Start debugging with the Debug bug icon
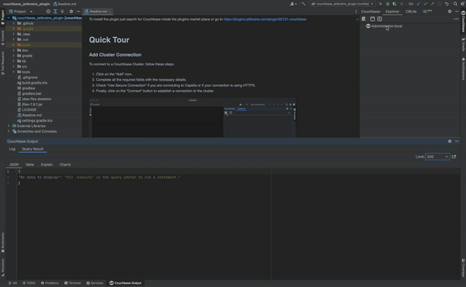The height and width of the screenshot is (287, 466). 388,4
